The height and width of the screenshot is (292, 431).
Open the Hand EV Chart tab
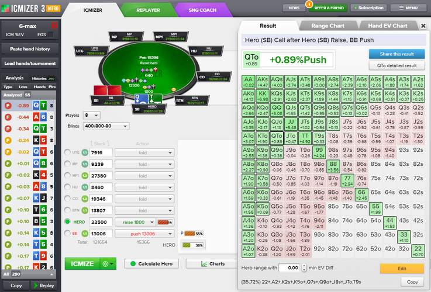point(388,26)
